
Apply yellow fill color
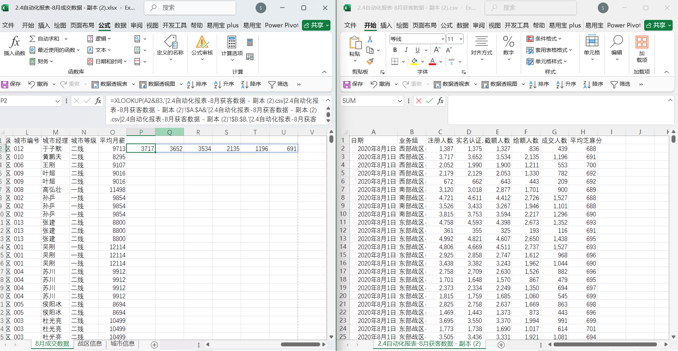pyautogui.click(x=414, y=62)
